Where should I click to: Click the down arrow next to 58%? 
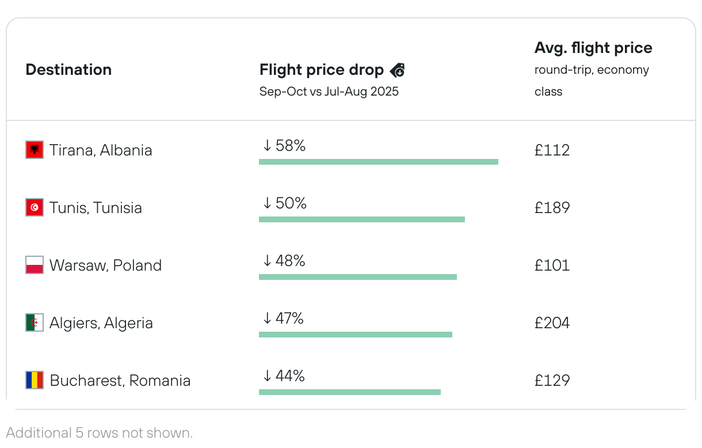tap(267, 146)
